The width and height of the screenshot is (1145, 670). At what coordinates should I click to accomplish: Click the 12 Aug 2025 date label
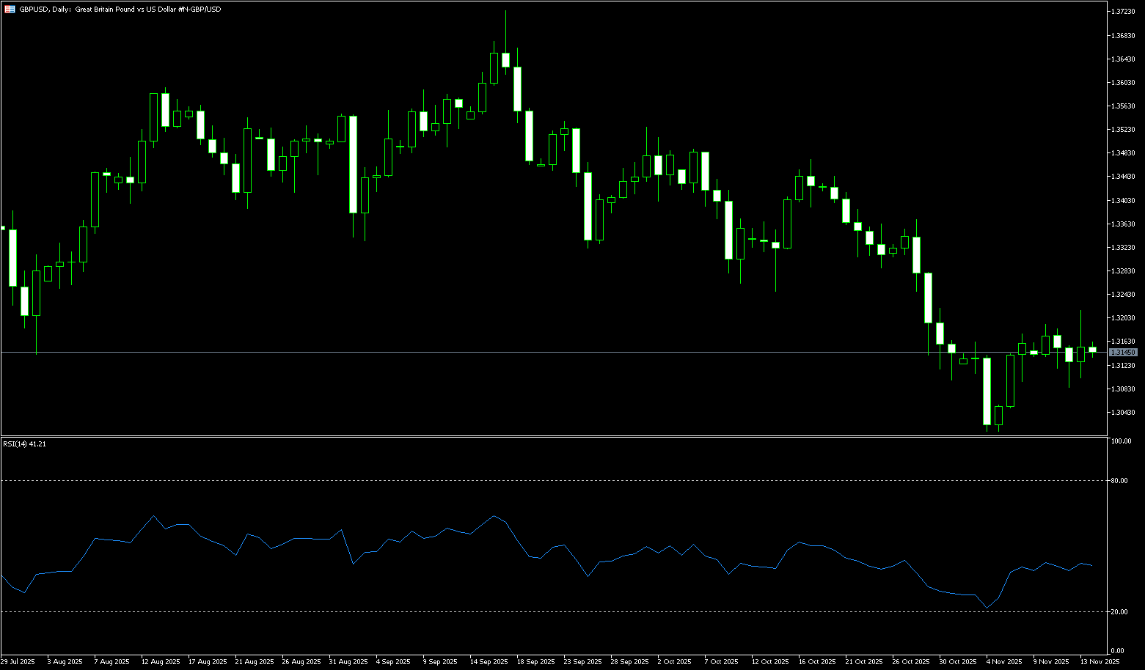pos(161,661)
